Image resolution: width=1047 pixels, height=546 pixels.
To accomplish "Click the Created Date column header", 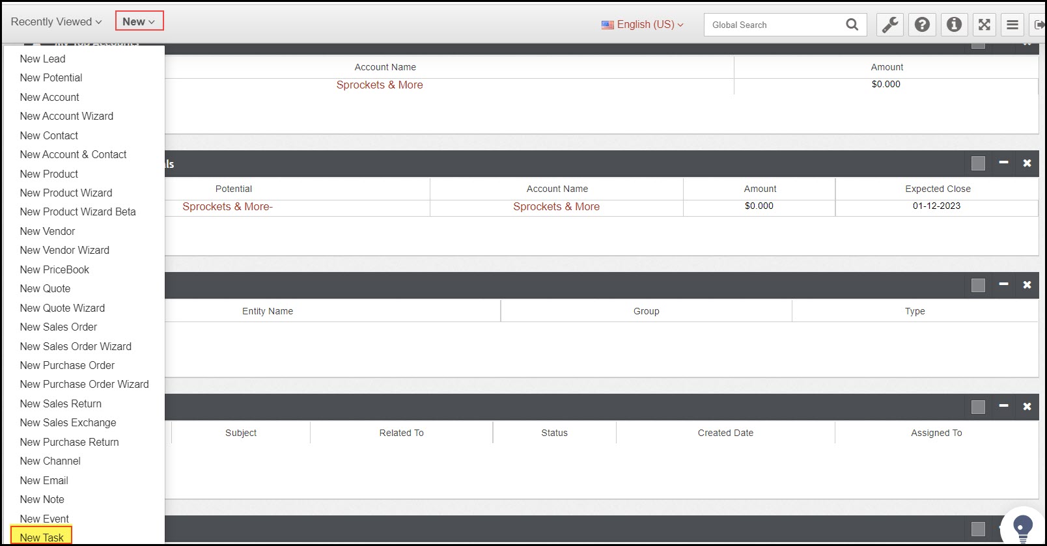I will 725,433.
